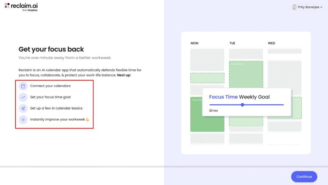The height and width of the screenshot is (185, 328).
Task: Expand the Prity Banerjee account dropdown
Action: (307, 7)
